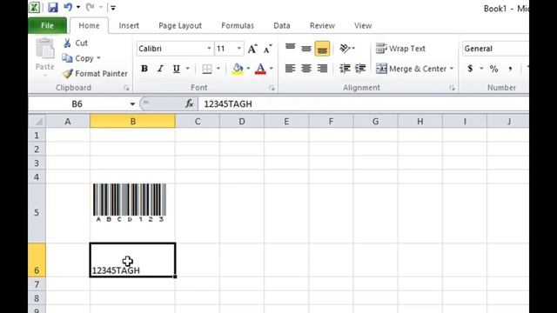Click the Name Box showing B6
Image resolution: width=557 pixels, height=313 pixels.
click(x=77, y=104)
